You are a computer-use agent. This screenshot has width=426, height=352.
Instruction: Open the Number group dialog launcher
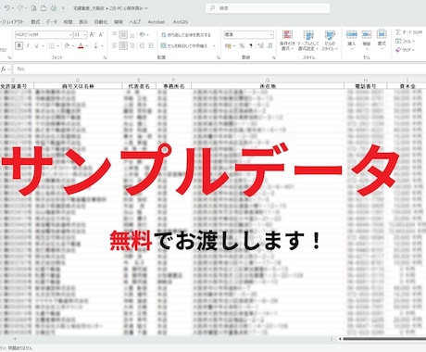(x=273, y=57)
